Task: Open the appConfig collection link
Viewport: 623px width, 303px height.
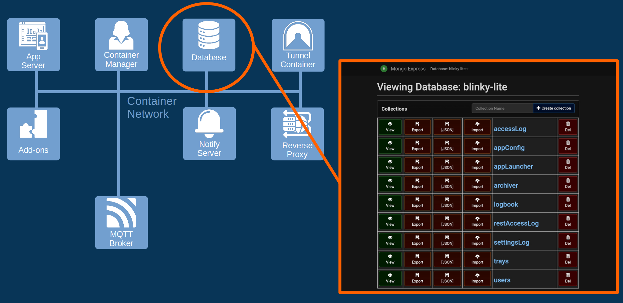Action: click(x=509, y=148)
